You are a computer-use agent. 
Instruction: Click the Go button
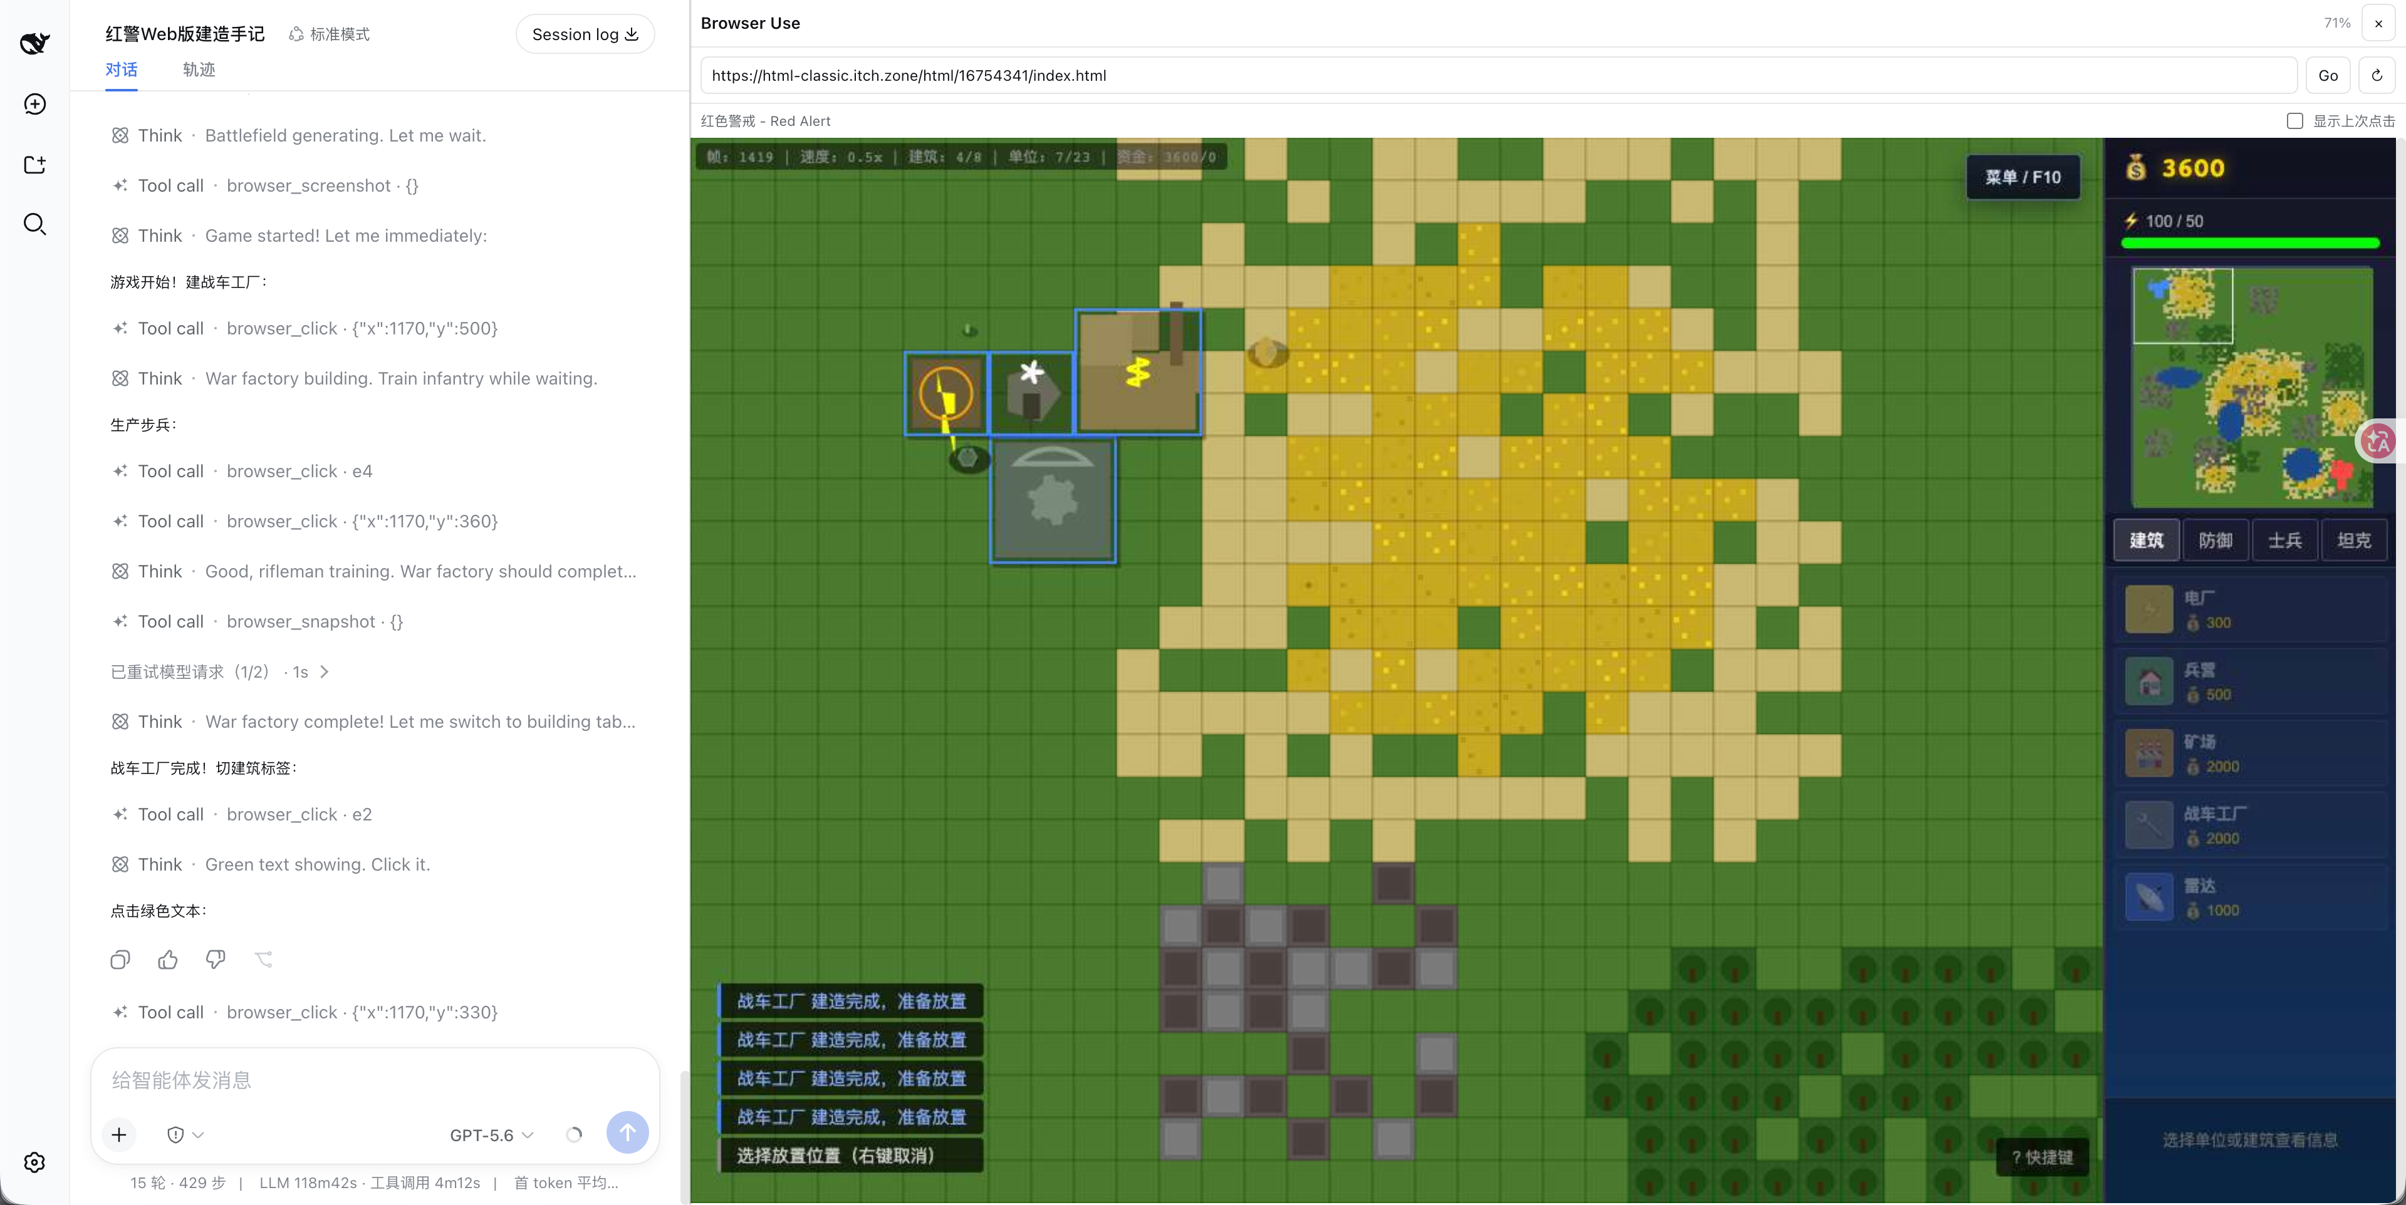pos(2328,76)
